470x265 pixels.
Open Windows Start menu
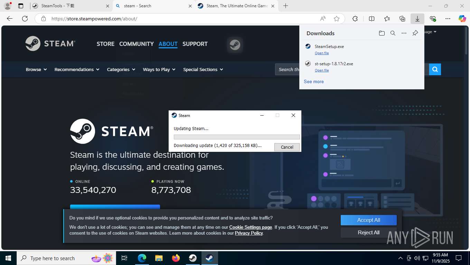click(8, 258)
